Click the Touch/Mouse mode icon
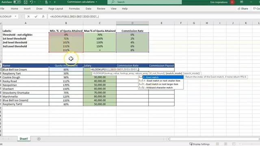Screen dimensions: 260x146 pyautogui.click(x=46, y=2)
